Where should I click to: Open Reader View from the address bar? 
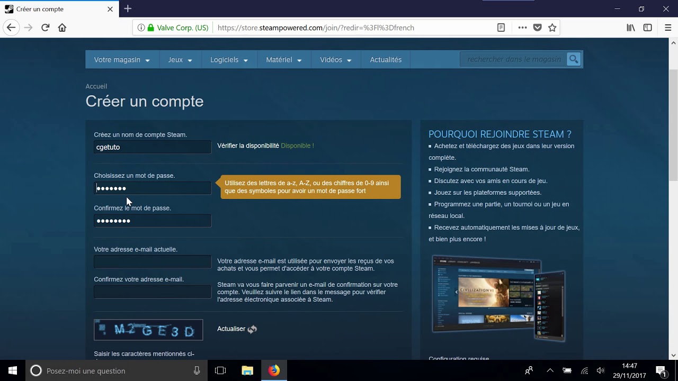pos(501,27)
